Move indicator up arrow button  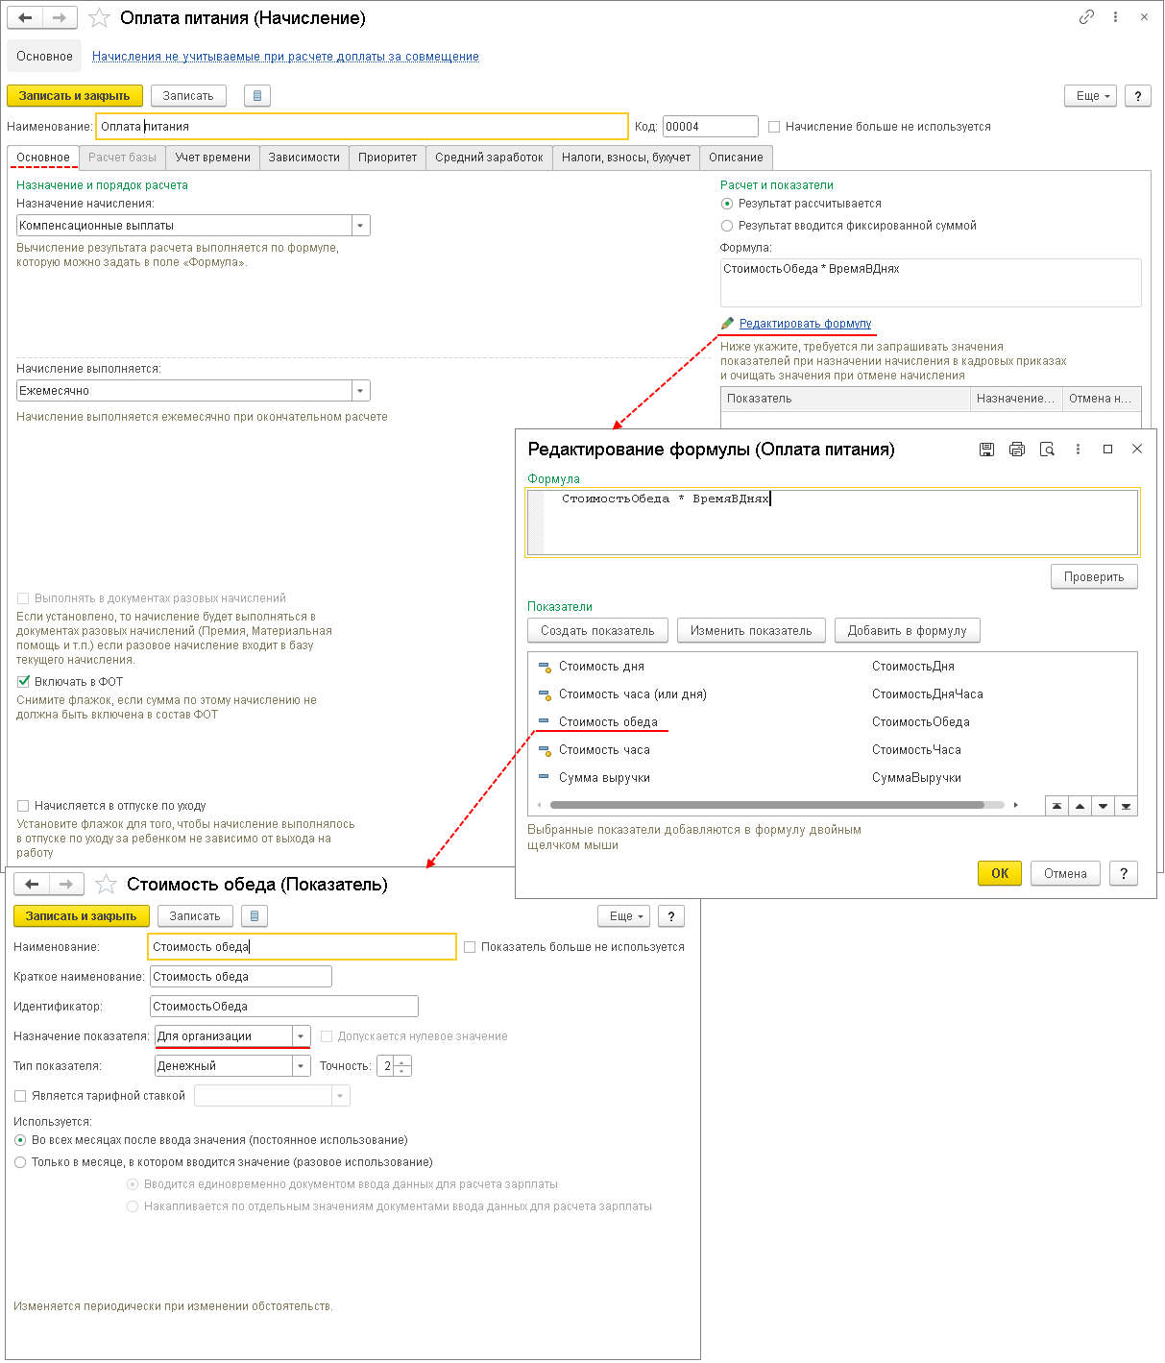coord(1080,806)
